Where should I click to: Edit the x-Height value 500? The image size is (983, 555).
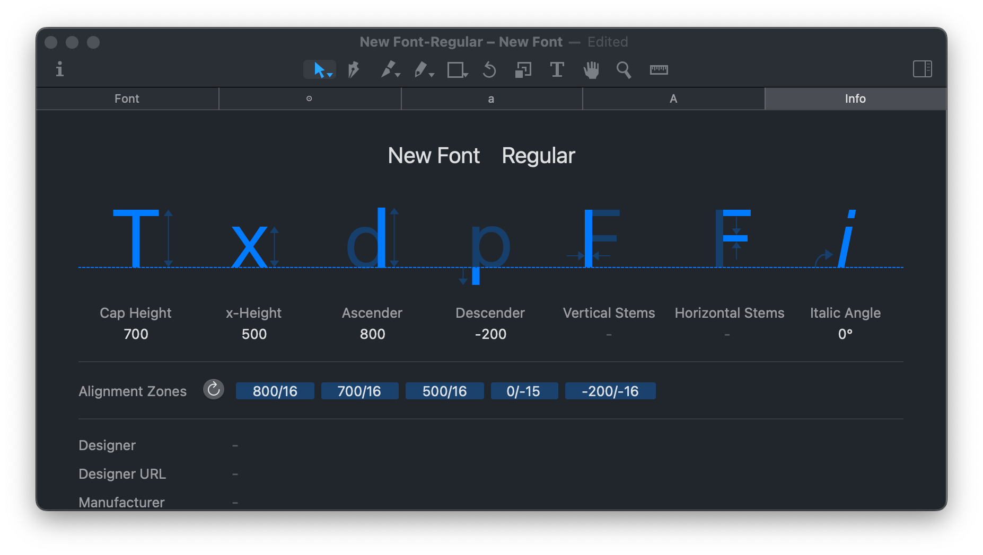[x=254, y=334]
